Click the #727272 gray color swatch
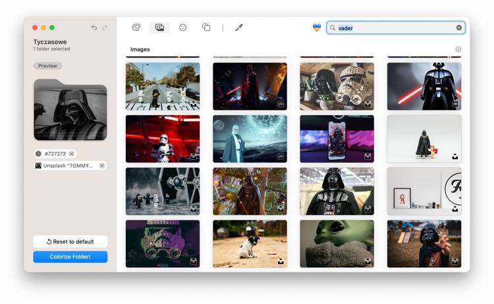Image resolution: width=494 pixels, height=304 pixels. pyautogui.click(x=38, y=153)
